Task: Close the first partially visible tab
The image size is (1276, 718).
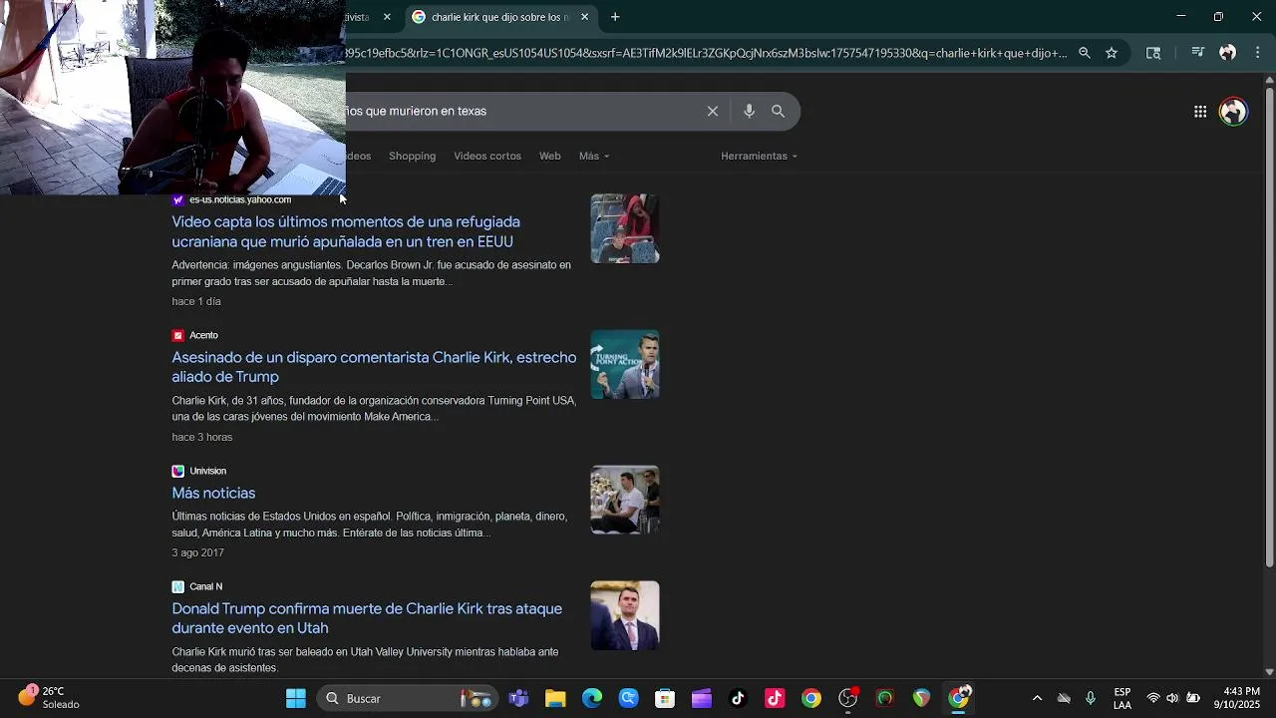Action: coord(387,17)
